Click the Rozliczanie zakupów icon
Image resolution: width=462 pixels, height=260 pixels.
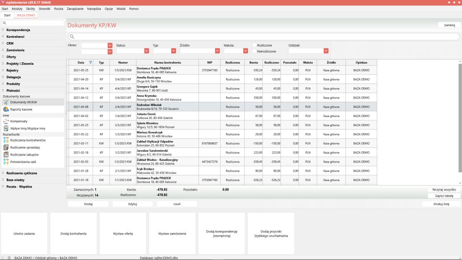6,155
